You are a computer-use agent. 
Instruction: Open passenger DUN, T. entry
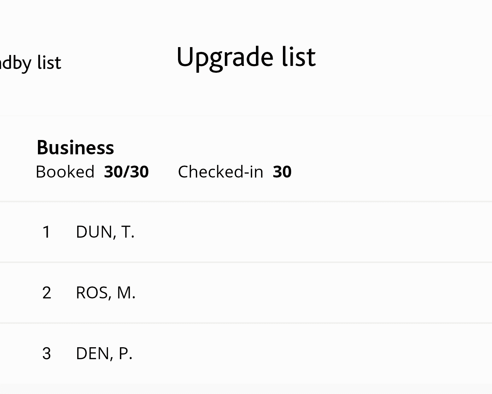coord(105,232)
